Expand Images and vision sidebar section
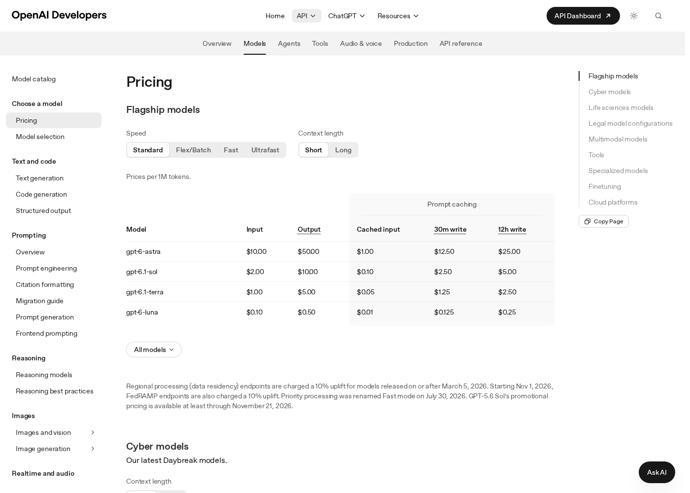The height and width of the screenshot is (493, 690). [54, 432]
